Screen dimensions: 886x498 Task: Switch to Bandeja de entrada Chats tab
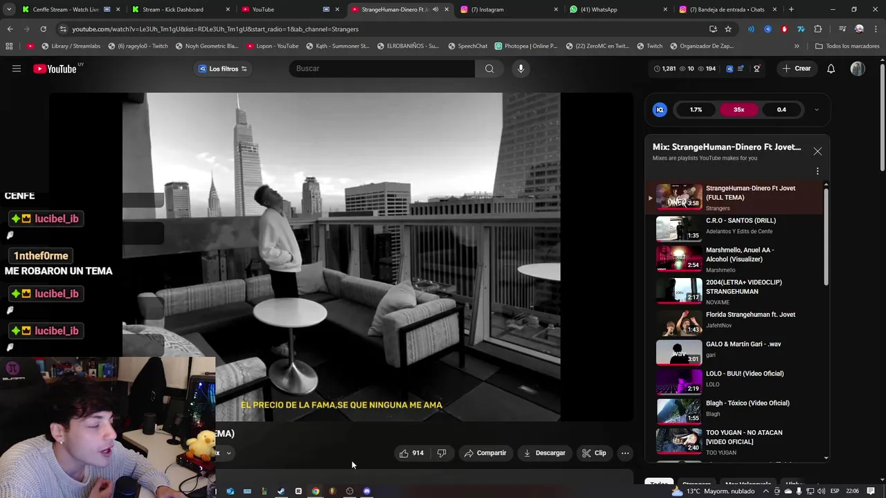tap(727, 10)
